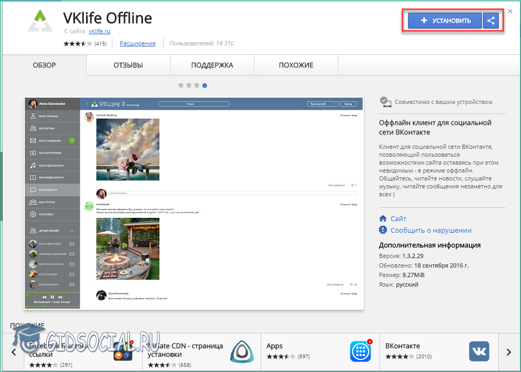
Task: Open the Поддержка tab
Action: (212, 65)
